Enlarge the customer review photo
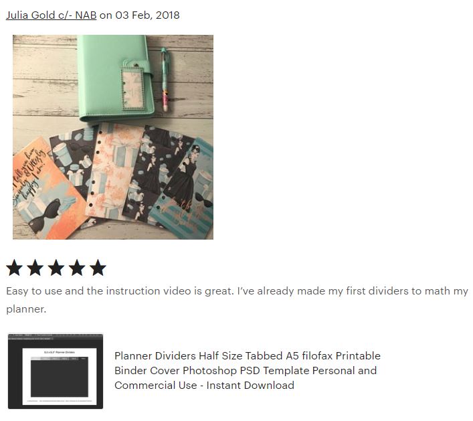Screen dimensions: 473x421 point(113,137)
